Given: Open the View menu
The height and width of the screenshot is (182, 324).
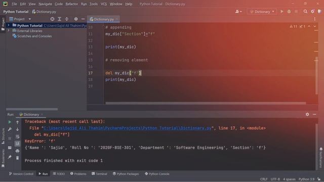Looking at the screenshot, I should pyautogui.click(x=32, y=4).
